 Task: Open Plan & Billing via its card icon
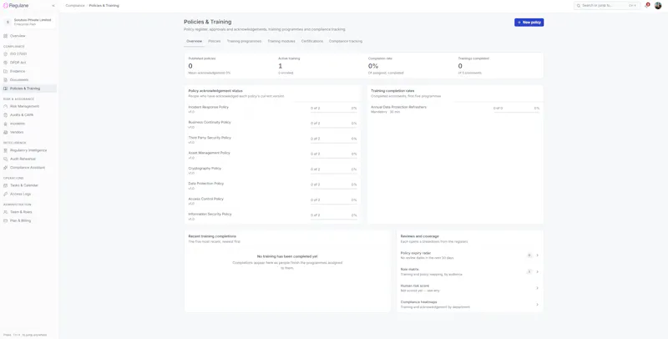click(6, 220)
